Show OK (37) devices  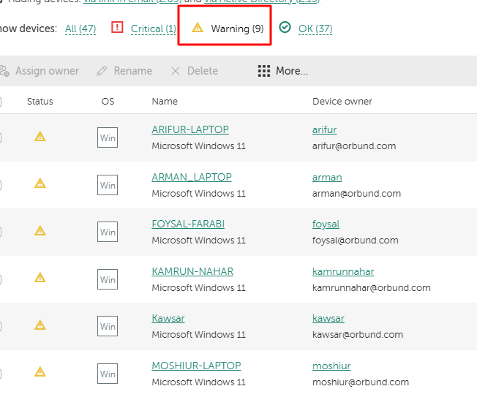tap(315, 29)
